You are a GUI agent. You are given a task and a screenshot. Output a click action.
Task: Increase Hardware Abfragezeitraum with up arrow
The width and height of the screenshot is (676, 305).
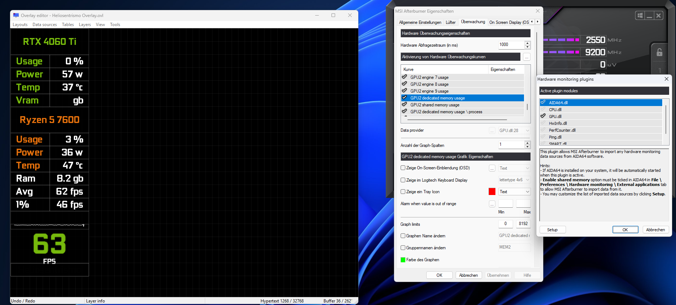click(x=528, y=43)
